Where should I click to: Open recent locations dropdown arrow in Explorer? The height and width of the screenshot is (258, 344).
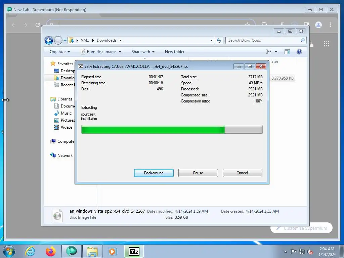65,41
